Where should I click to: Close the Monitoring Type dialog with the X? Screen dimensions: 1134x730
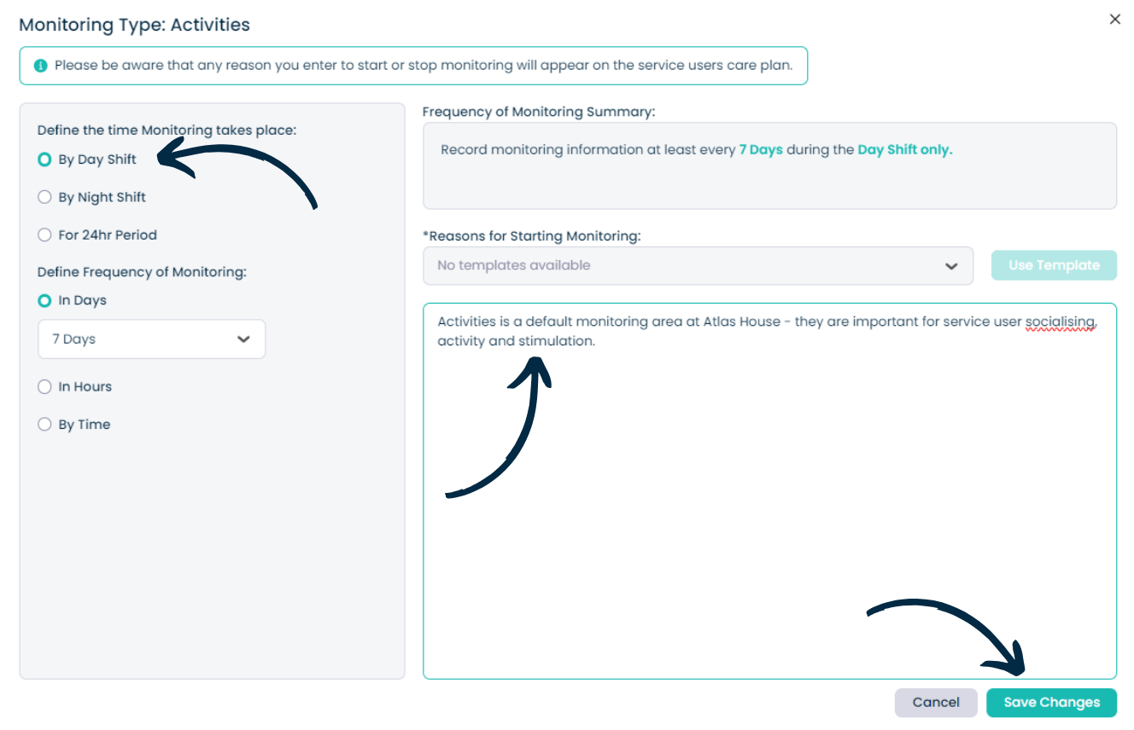1114,19
